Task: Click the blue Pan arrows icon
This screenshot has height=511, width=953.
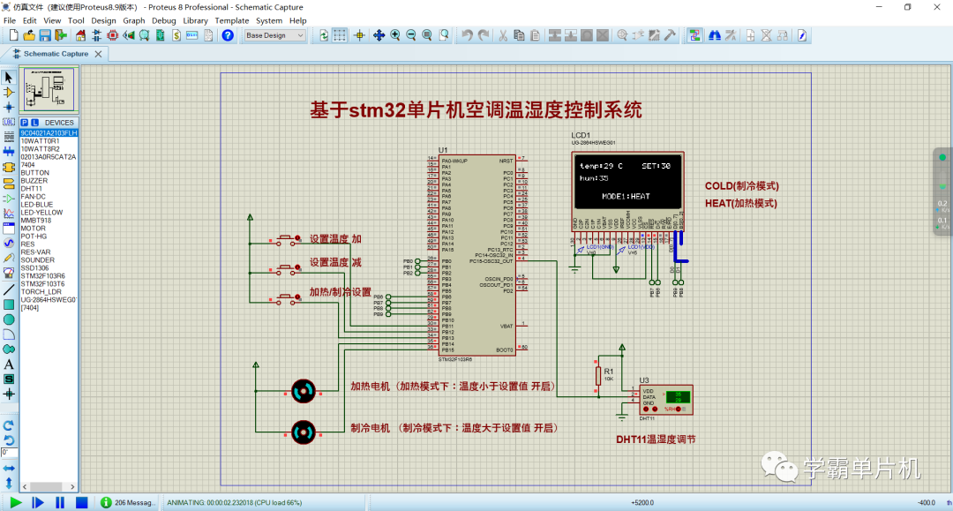Action: pyautogui.click(x=379, y=36)
